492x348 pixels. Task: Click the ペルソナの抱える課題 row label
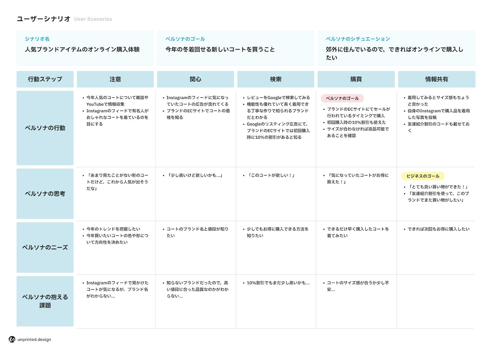(45, 301)
